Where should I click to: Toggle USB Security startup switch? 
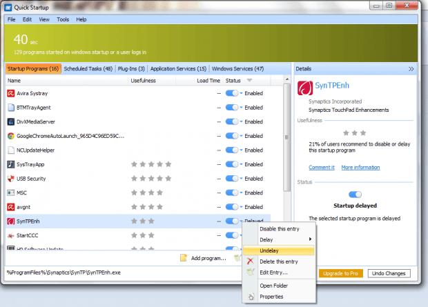pyautogui.click(x=232, y=179)
